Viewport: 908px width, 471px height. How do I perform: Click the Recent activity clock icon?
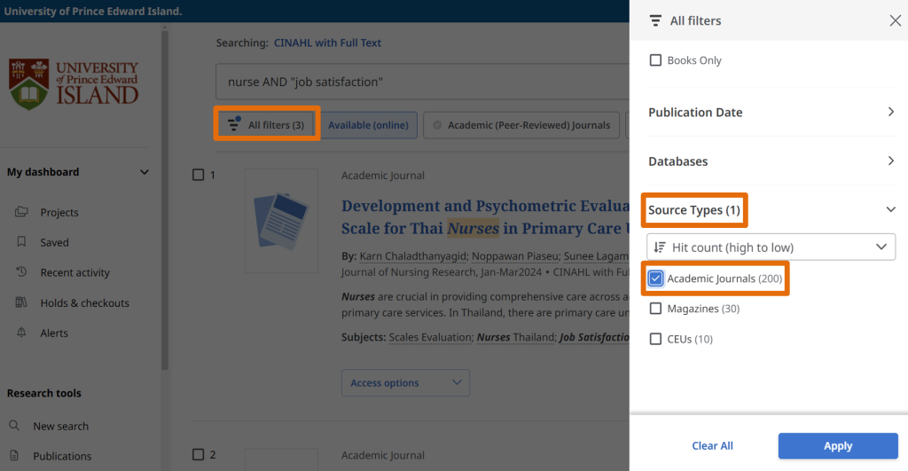[21, 272]
